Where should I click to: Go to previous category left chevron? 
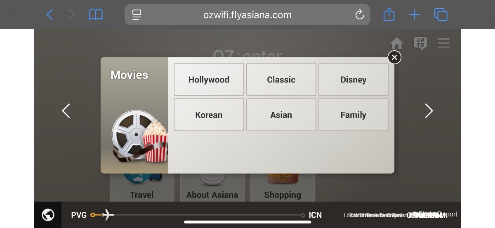pos(66,110)
